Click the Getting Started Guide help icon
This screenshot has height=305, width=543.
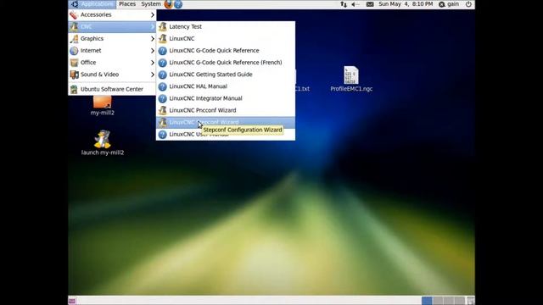(162, 75)
